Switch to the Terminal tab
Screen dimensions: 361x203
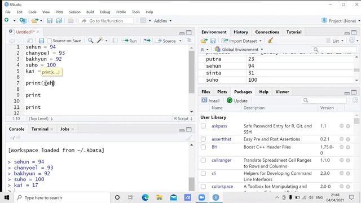(40, 129)
